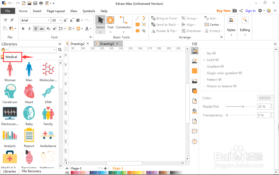Expand the Styles dropdown
Screen dimensions: 279x175
click(x=231, y=35)
